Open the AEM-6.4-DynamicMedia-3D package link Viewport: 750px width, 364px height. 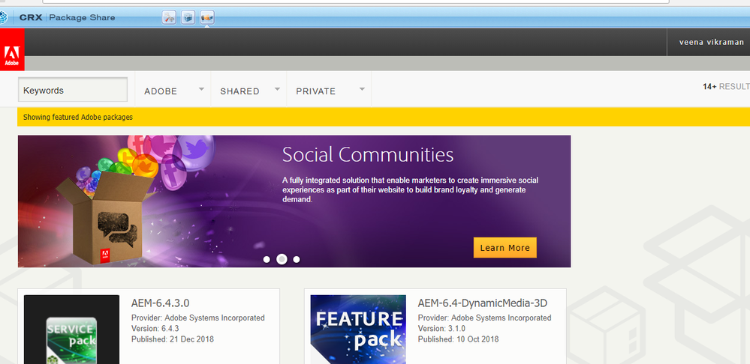pyautogui.click(x=482, y=303)
